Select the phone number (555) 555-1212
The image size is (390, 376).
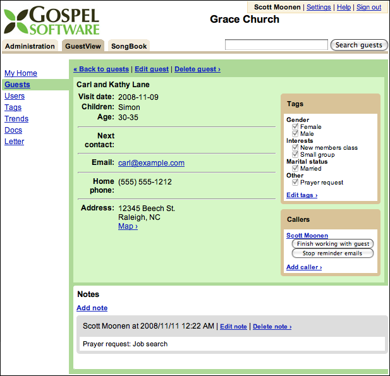145,182
